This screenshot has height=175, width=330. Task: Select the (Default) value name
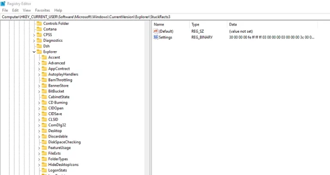coord(166,31)
